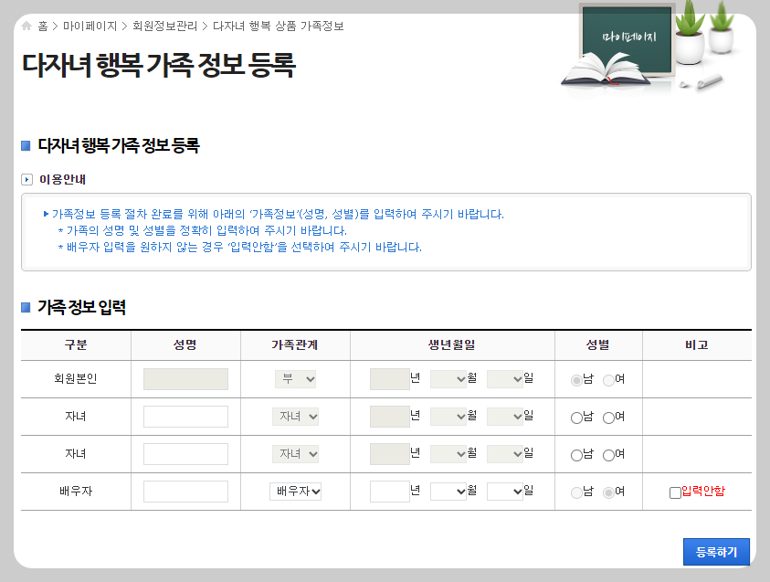770x582 pixels.
Task: Click the 배우자 성명 input field
Action: [x=185, y=492]
